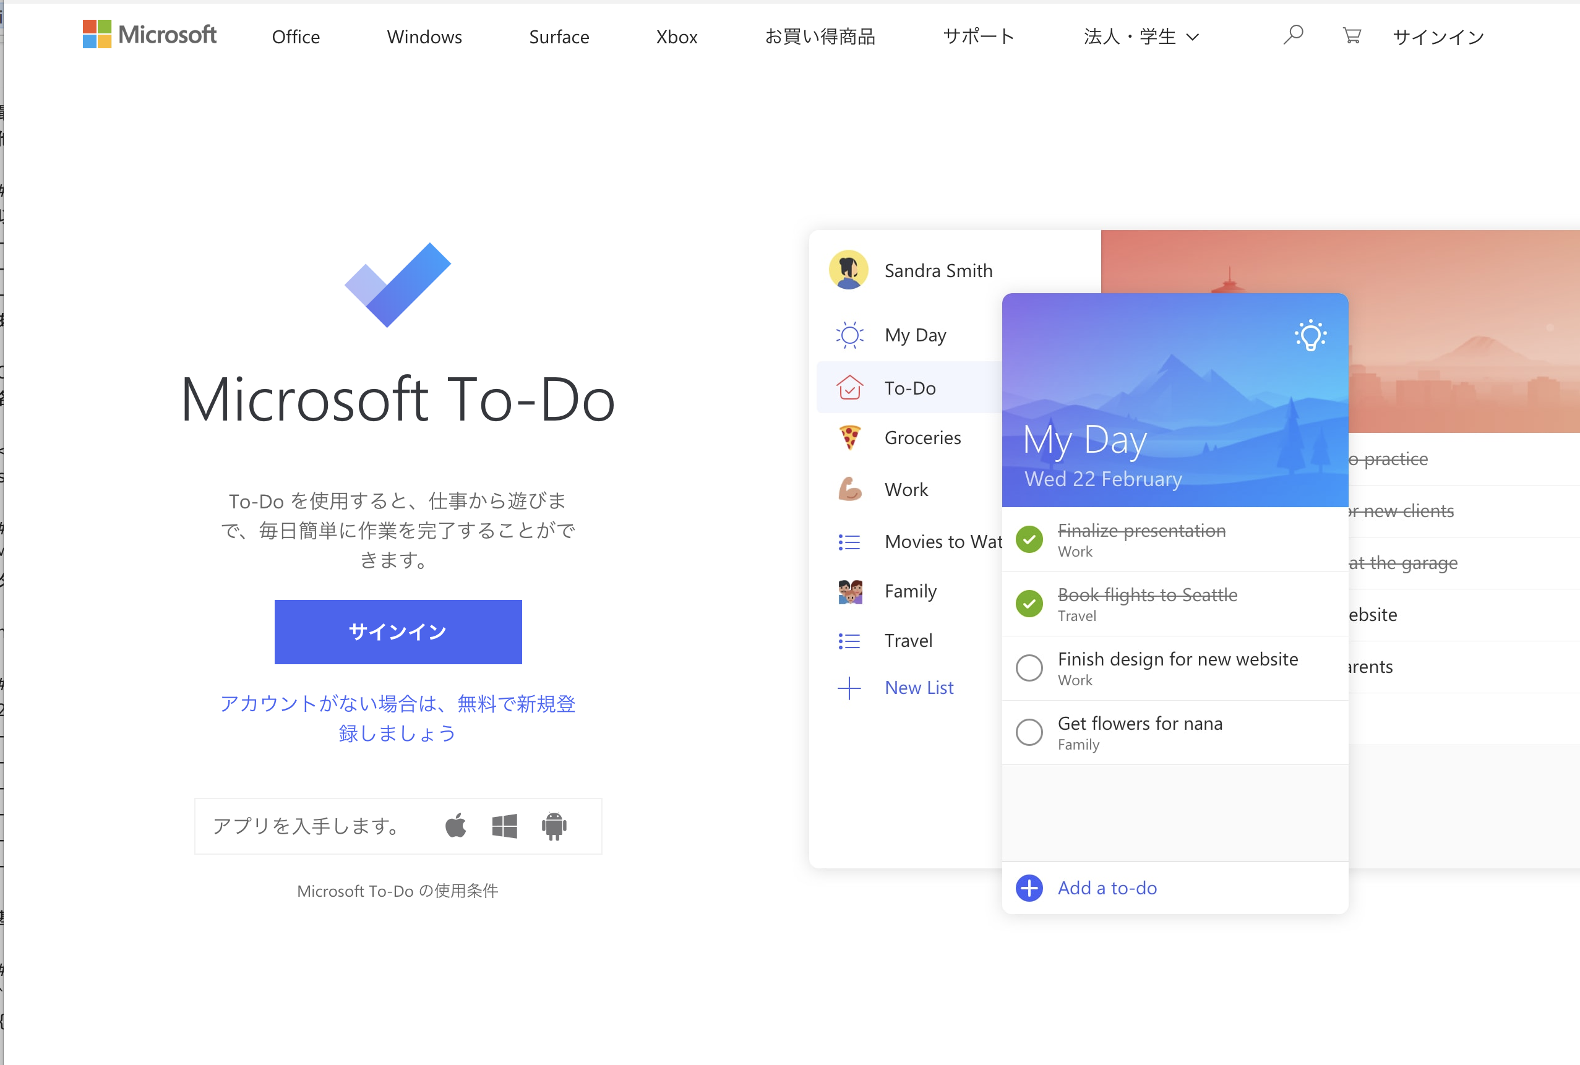Open the shopping cart icon

point(1351,35)
